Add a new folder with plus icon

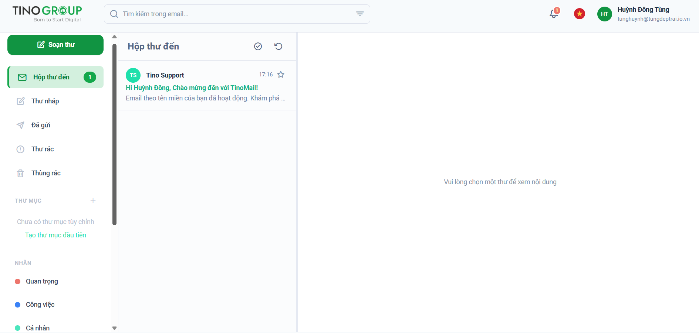[93, 200]
